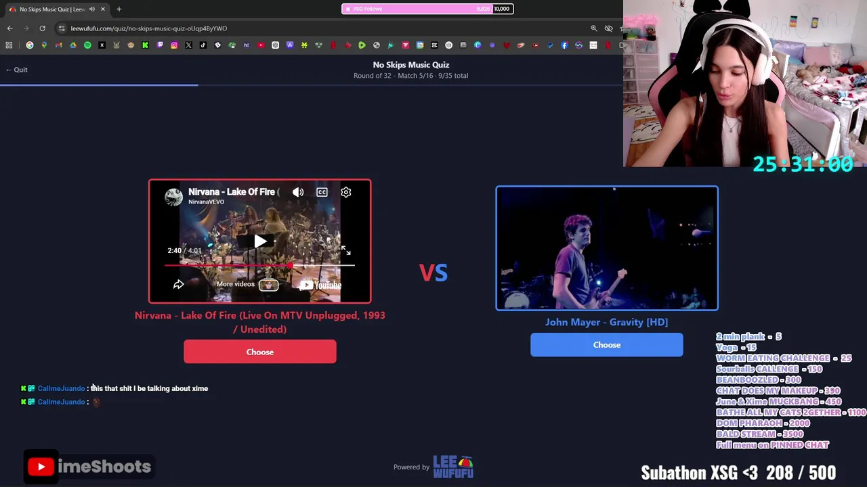Image resolution: width=867 pixels, height=487 pixels.
Task: Open the green Rumble play bookmark
Action: tap(362, 45)
